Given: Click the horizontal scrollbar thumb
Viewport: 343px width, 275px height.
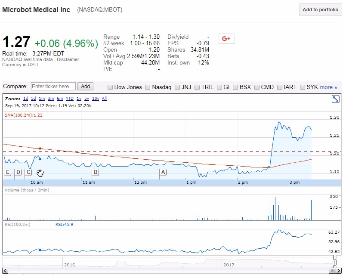Looking at the screenshot, I should click(332, 270).
